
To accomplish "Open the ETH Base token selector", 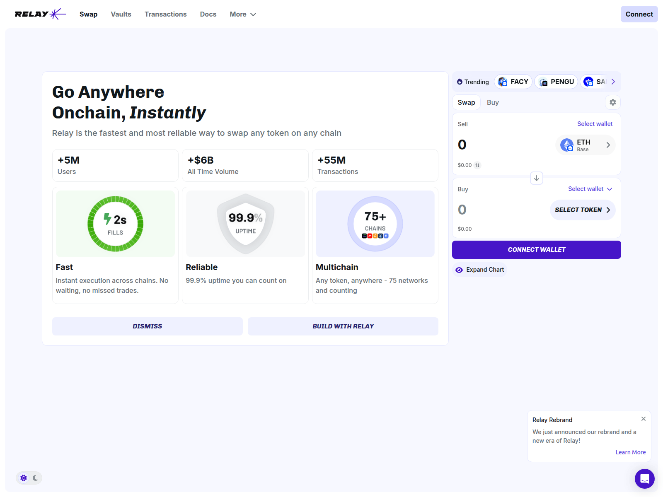I will [585, 145].
